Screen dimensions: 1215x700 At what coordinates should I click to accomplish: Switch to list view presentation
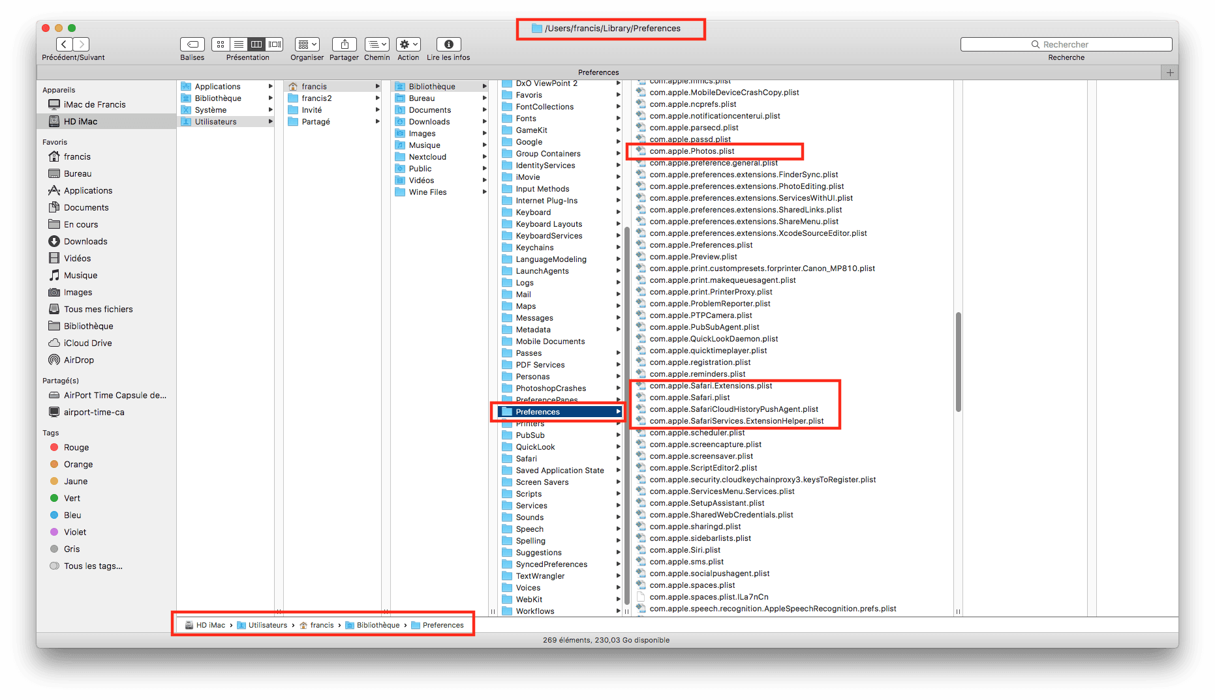[x=239, y=44]
